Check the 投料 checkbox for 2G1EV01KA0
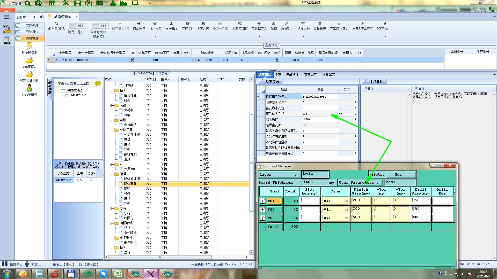The height and width of the screenshot is (279, 497). pyautogui.click(x=91, y=180)
